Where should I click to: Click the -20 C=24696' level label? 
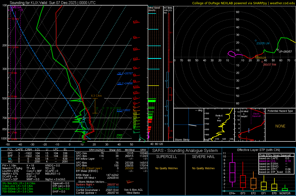[125, 83]
